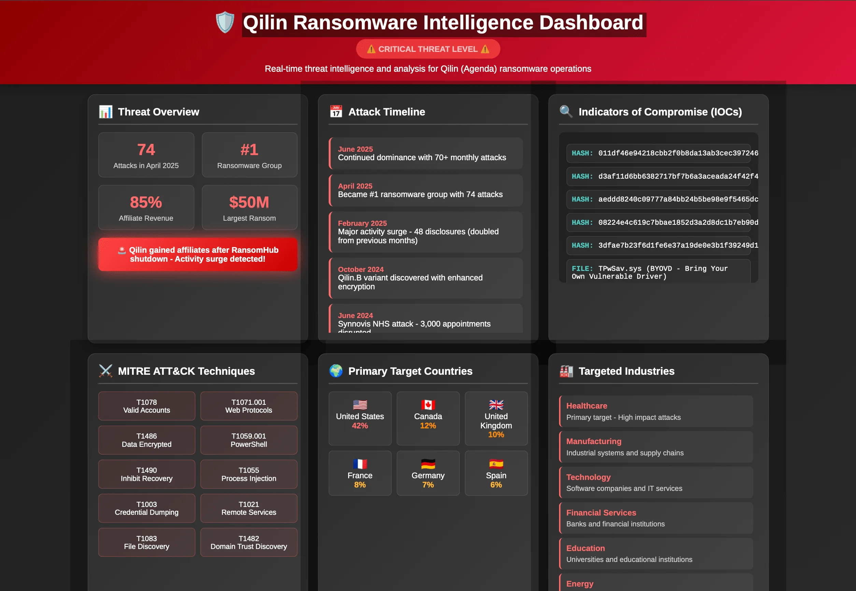This screenshot has height=591, width=856.
Task: Click the Spain 6% country card
Action: tap(496, 473)
